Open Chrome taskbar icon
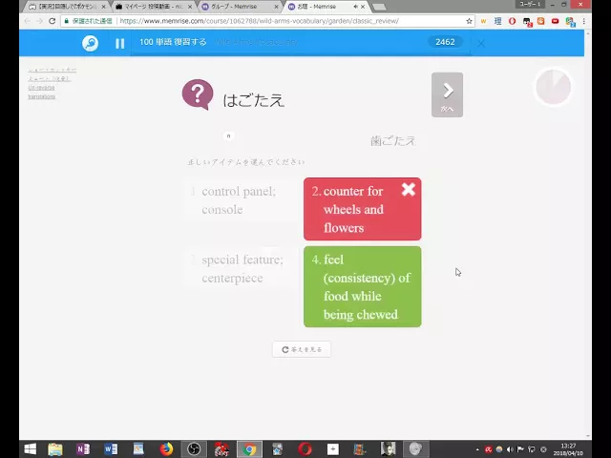The width and height of the screenshot is (611, 458). pyautogui.click(x=249, y=449)
